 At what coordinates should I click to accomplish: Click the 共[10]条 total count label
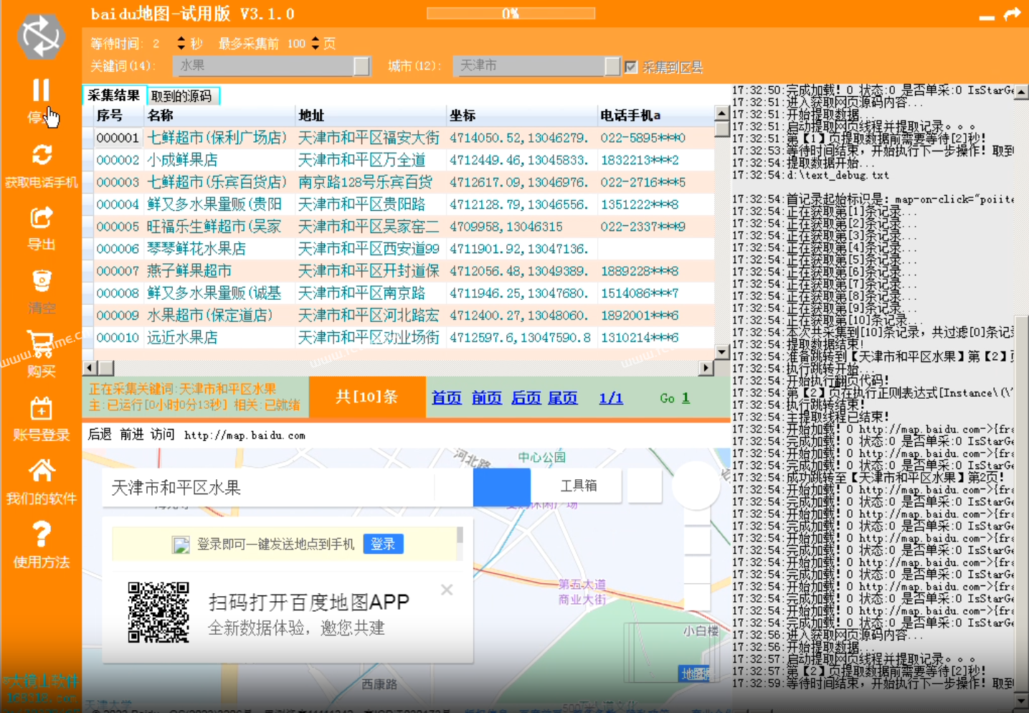coord(366,397)
